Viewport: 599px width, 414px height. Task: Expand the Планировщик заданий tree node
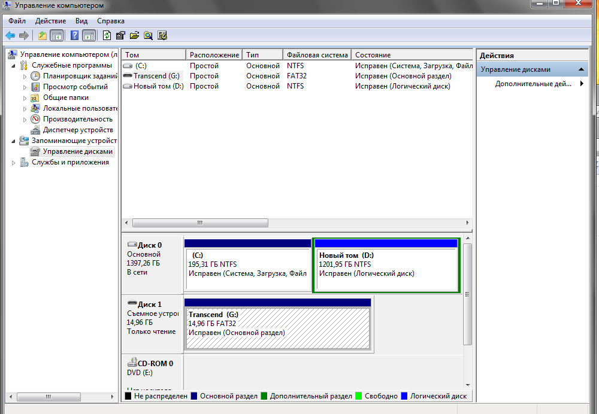(x=25, y=77)
